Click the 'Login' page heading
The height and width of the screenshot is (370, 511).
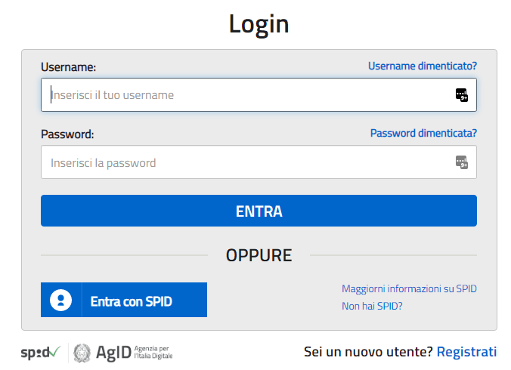(259, 24)
